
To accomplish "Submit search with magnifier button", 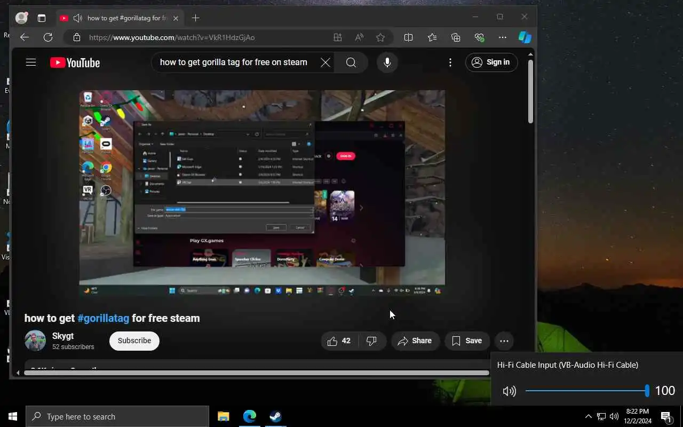I will click(x=351, y=62).
